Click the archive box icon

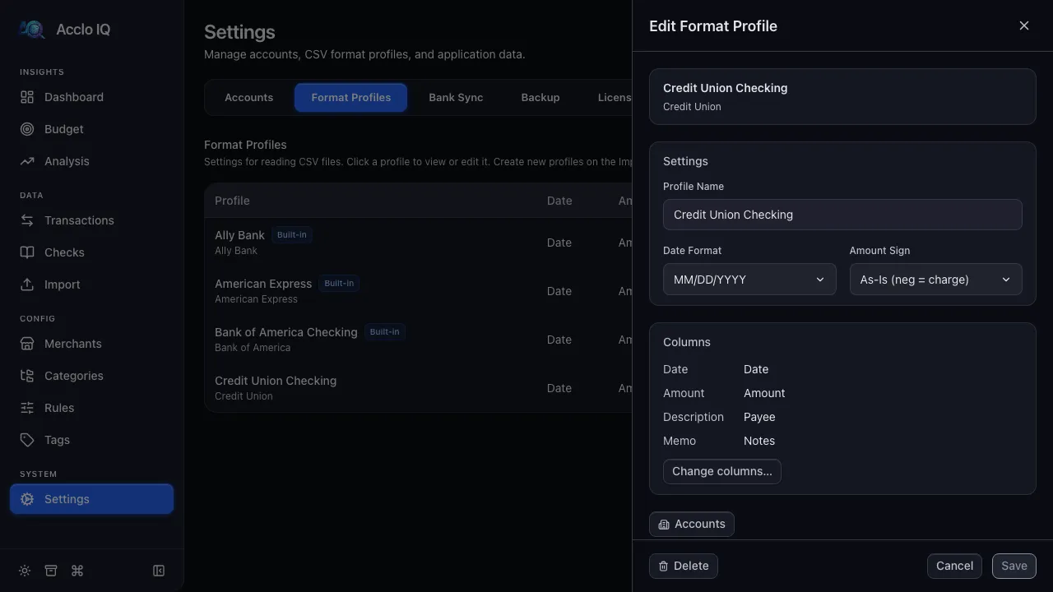[x=51, y=571]
